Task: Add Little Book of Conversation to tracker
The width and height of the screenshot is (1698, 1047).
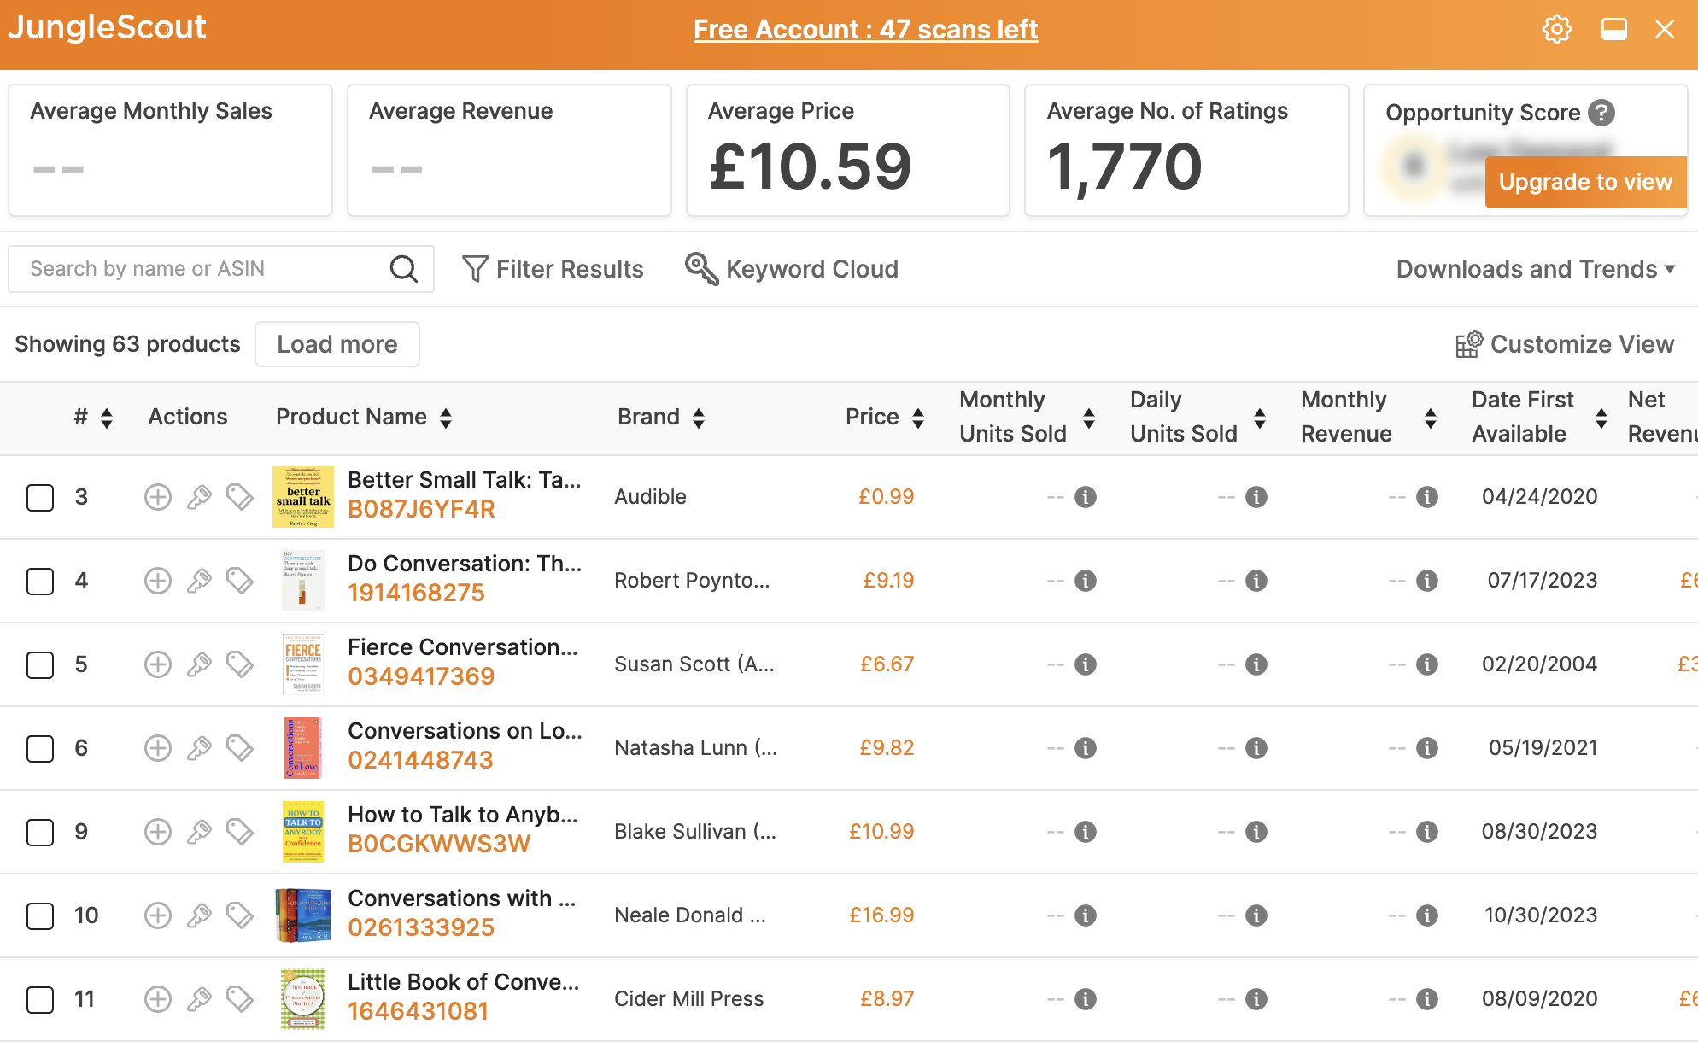Action: point(158,999)
